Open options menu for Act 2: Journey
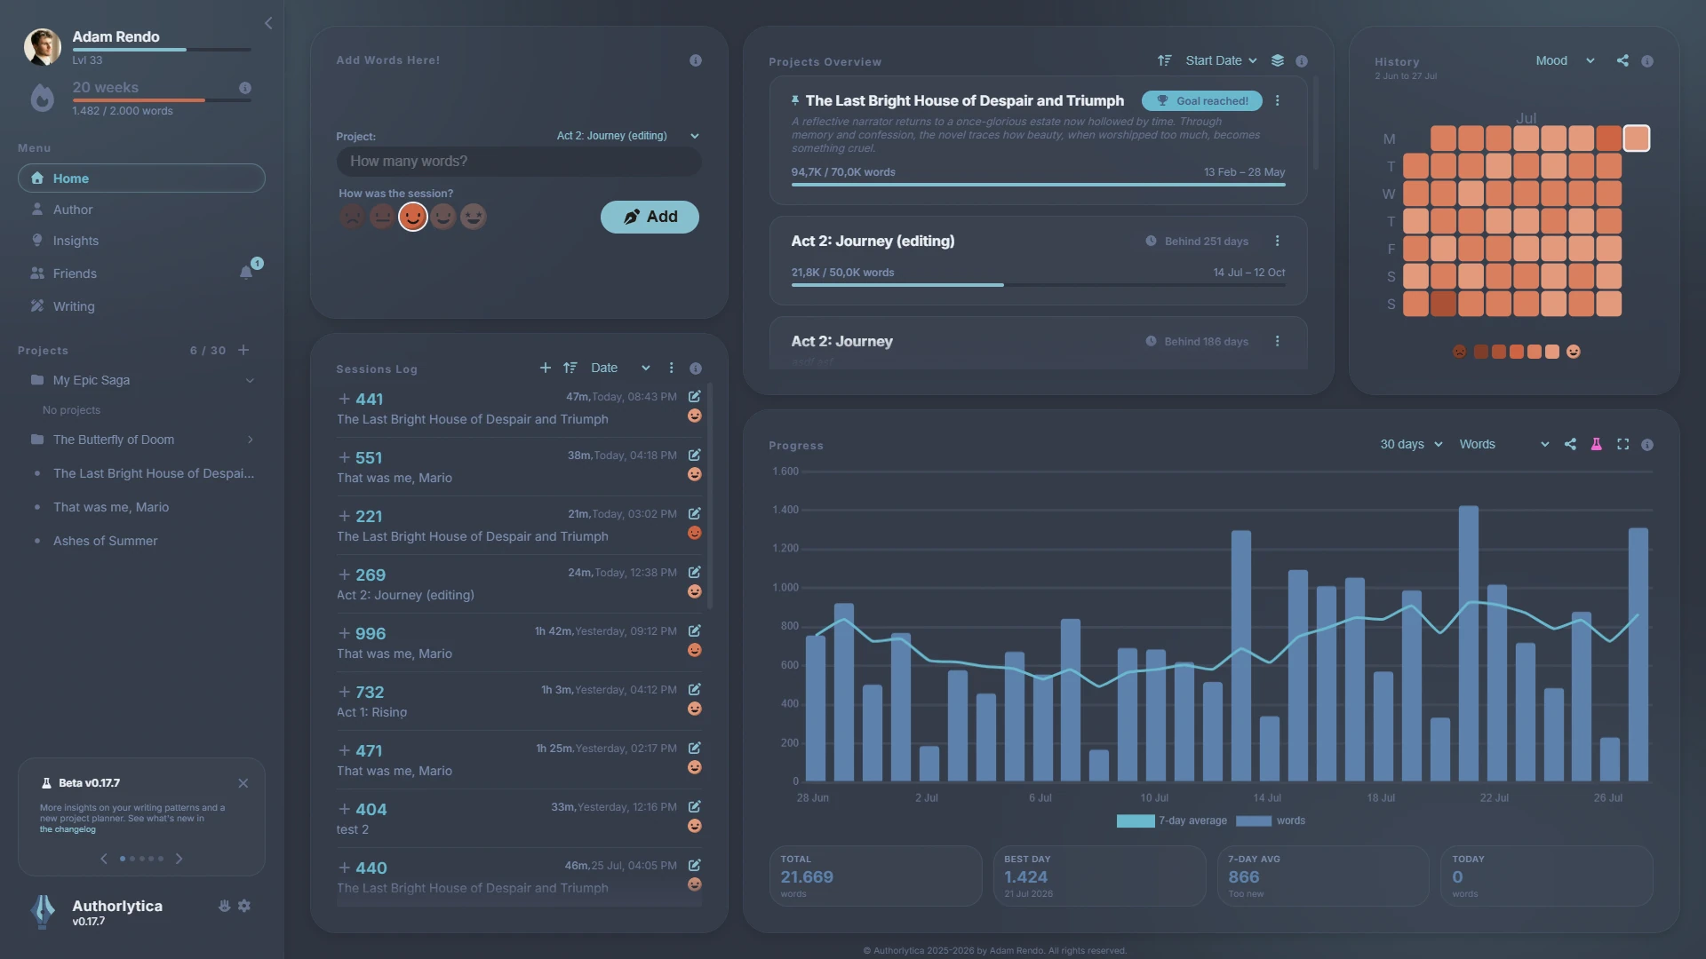 click(x=1278, y=341)
